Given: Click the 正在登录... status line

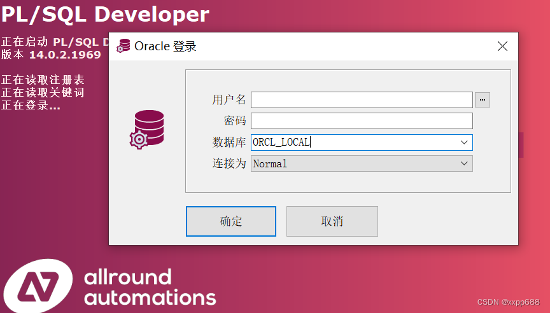Looking at the screenshot, I should coord(31,105).
